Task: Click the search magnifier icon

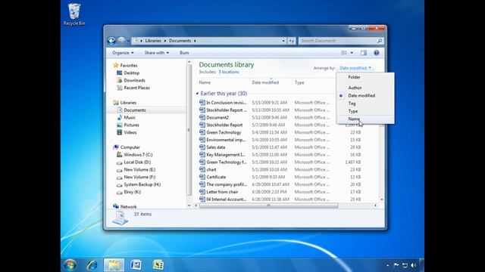Action: click(x=380, y=41)
